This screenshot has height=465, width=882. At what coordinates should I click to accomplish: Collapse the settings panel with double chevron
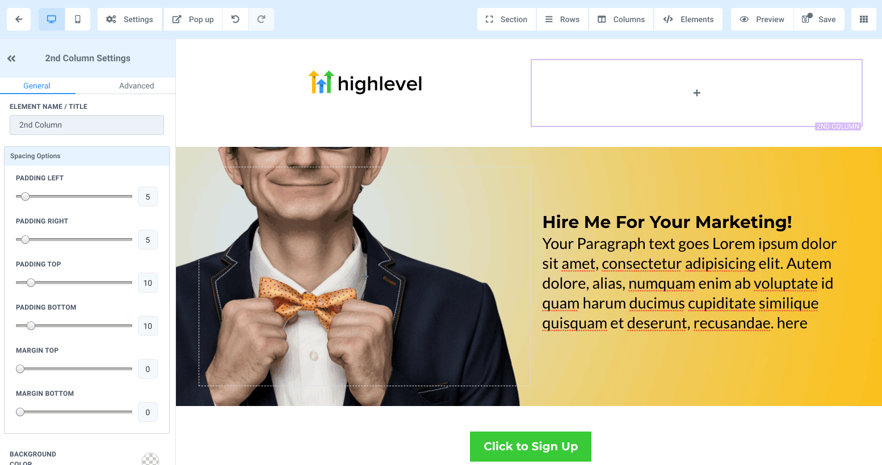(11, 58)
